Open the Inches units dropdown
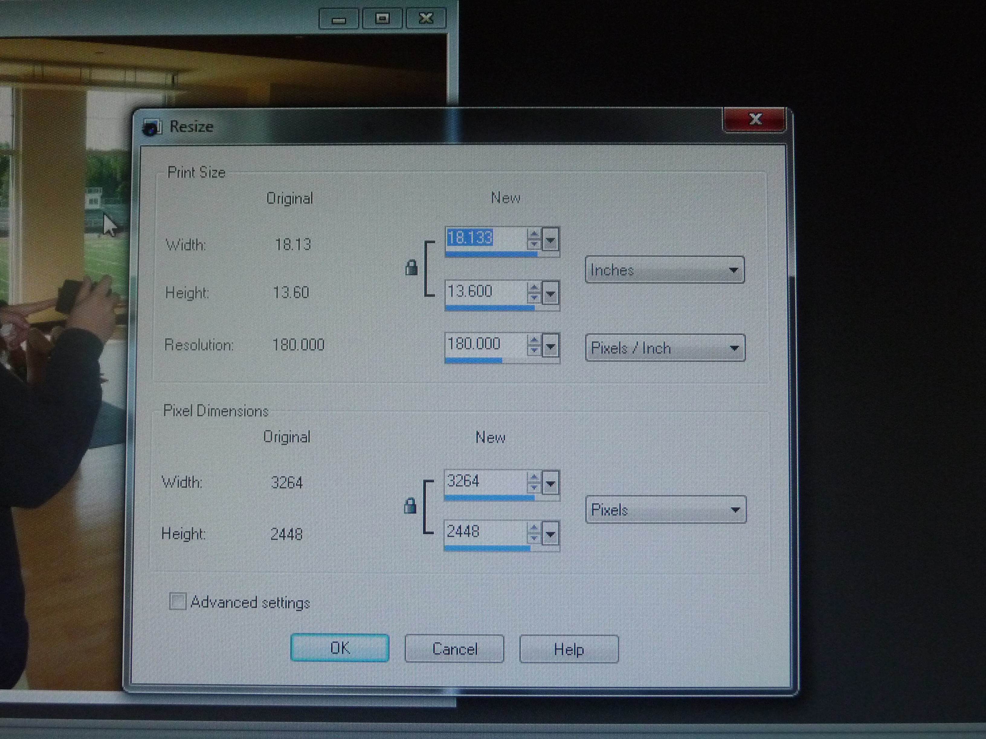Image resolution: width=986 pixels, height=739 pixels. [x=665, y=270]
